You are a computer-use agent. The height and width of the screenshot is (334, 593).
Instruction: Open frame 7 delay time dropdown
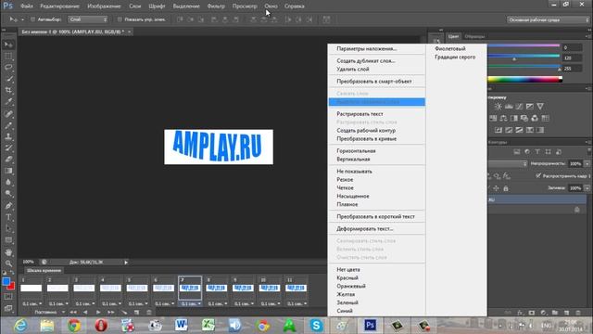tap(199, 303)
